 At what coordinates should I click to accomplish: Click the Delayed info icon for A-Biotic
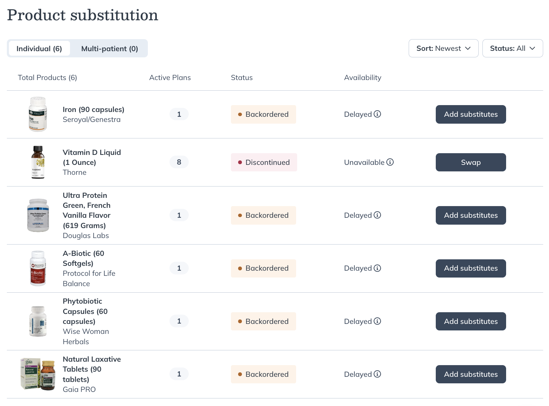coord(378,268)
